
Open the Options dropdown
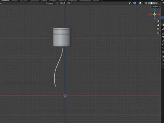[x=156, y=6]
